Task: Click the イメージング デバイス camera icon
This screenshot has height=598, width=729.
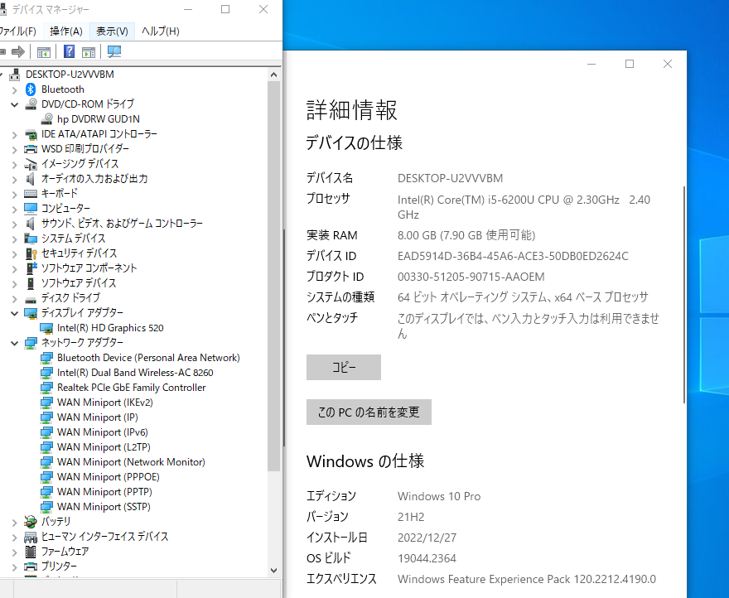Action: (x=31, y=164)
